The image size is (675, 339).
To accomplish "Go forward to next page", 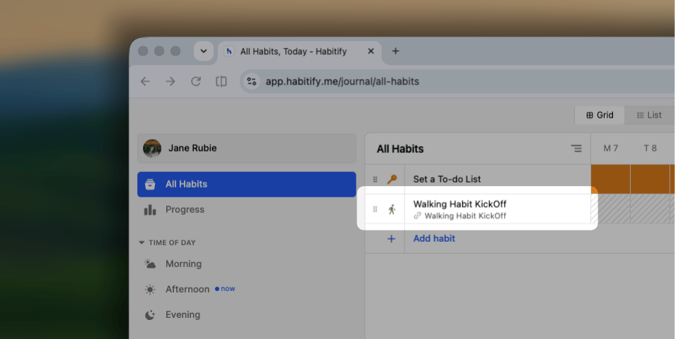I will tap(171, 82).
